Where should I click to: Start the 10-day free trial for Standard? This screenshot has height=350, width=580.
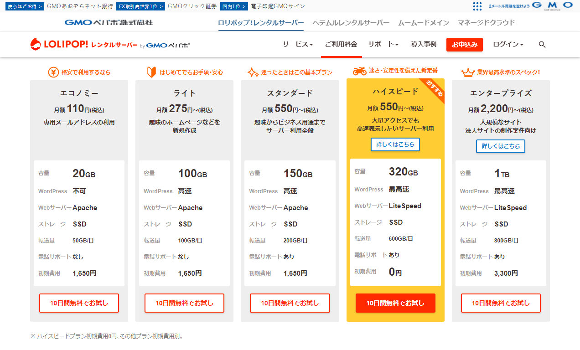click(x=290, y=303)
